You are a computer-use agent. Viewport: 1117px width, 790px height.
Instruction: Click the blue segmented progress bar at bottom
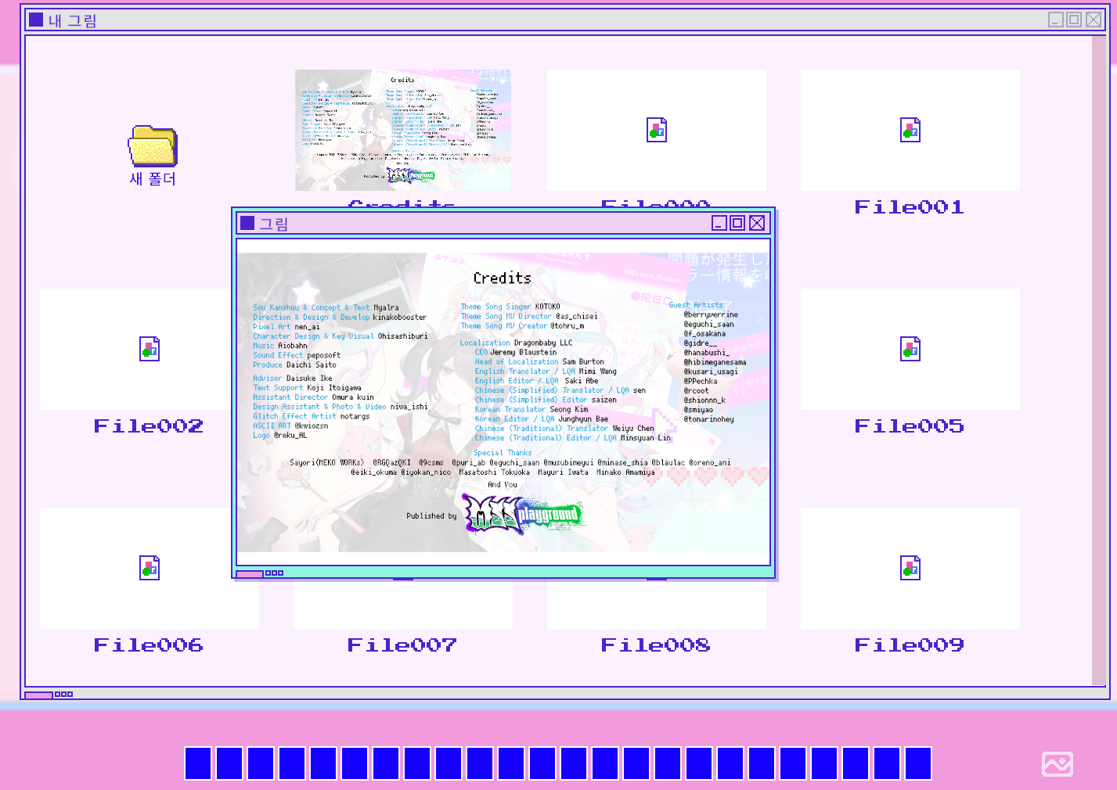[x=558, y=763]
